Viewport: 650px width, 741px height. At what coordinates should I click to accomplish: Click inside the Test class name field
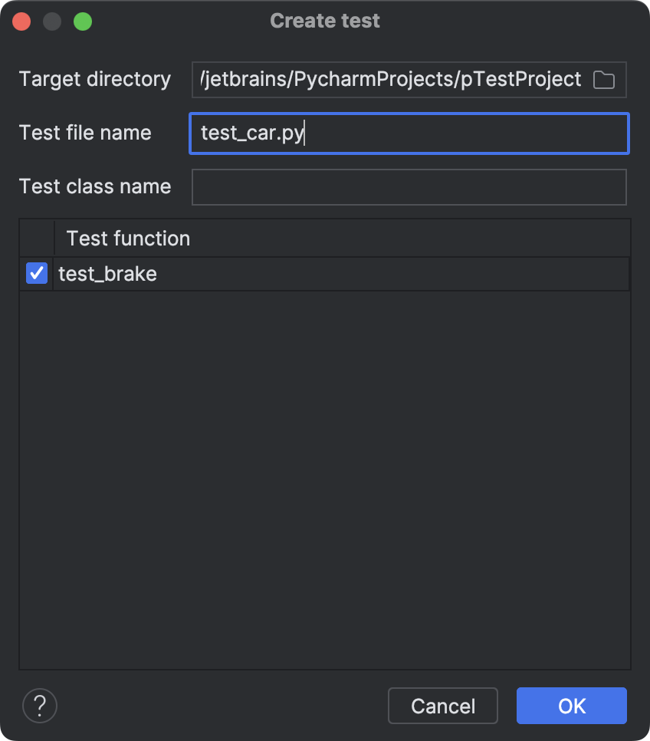point(409,186)
